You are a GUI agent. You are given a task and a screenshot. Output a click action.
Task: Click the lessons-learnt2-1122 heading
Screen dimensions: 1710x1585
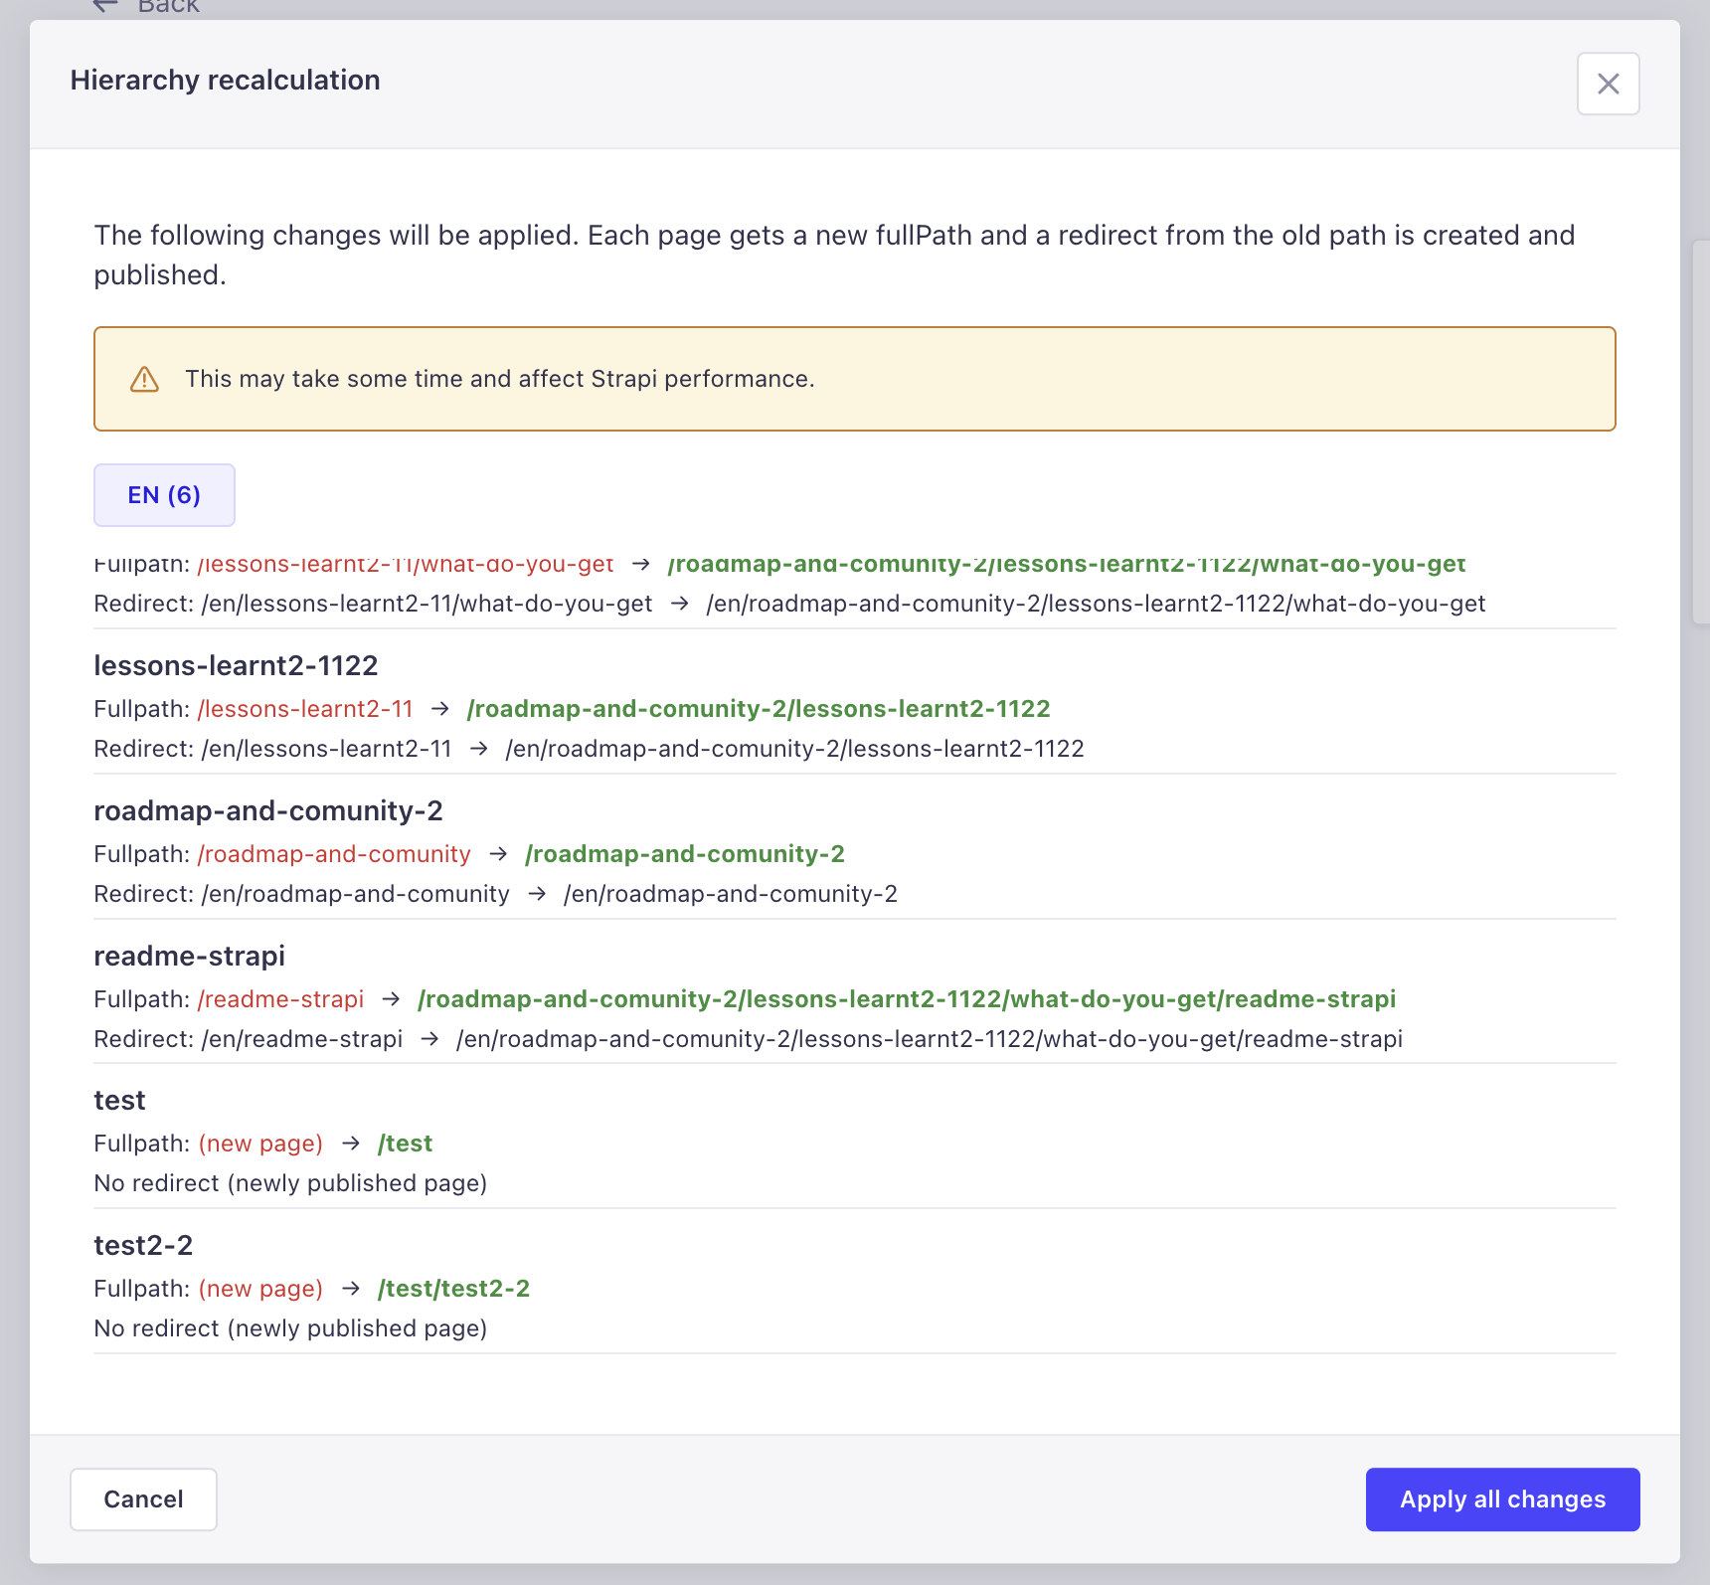[236, 665]
